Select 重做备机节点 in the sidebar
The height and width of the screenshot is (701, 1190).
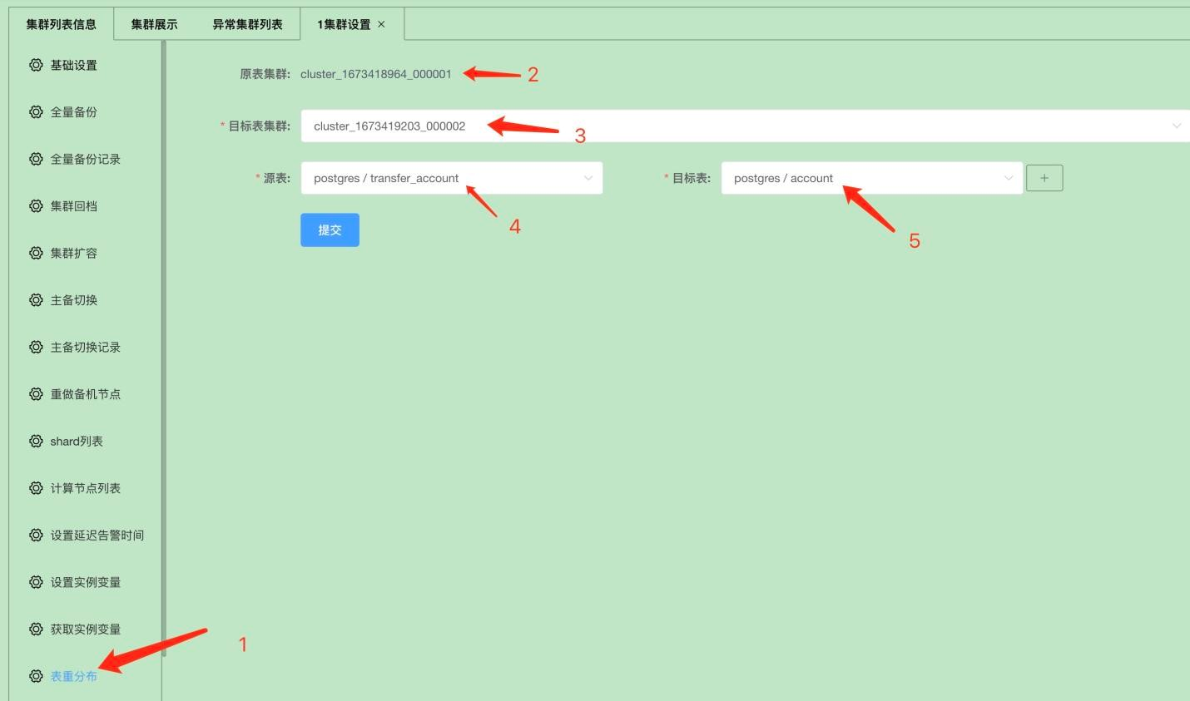pos(85,393)
